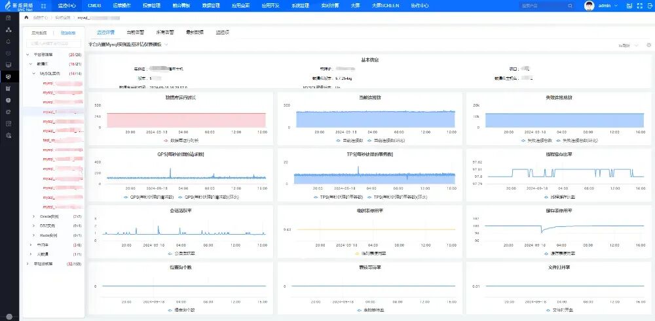The image size is (655, 321).
Task: Toggle 数据库运行时长 legend series
Action: click(180, 141)
